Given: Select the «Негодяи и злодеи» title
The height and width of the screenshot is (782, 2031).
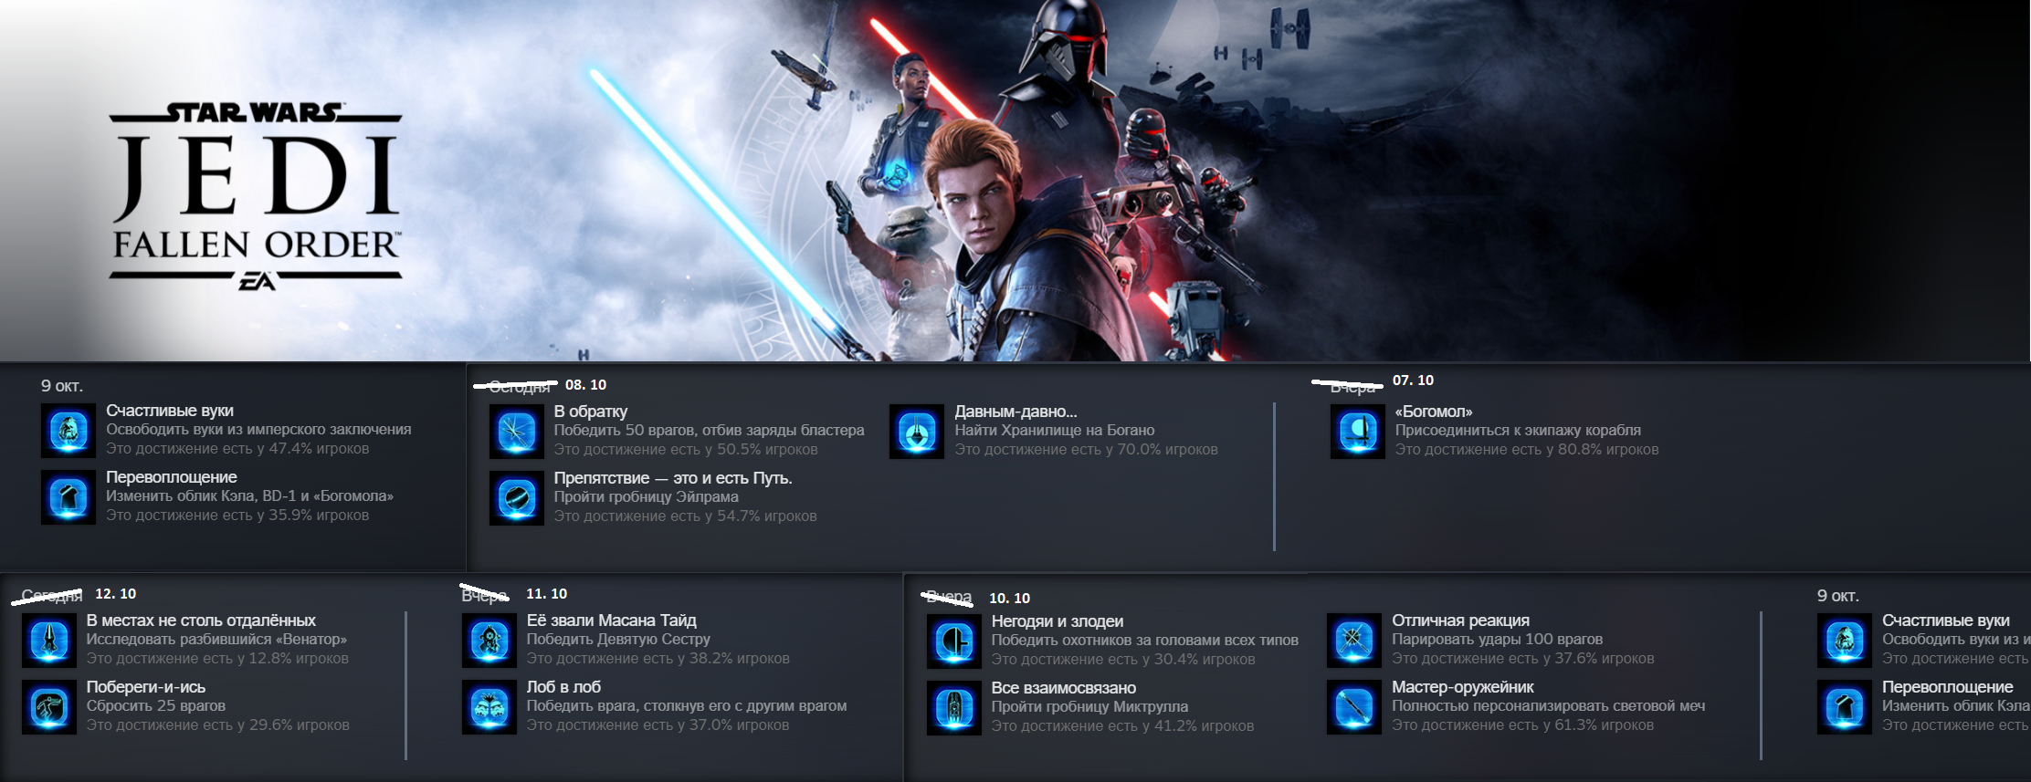Looking at the screenshot, I should coord(1058,621).
